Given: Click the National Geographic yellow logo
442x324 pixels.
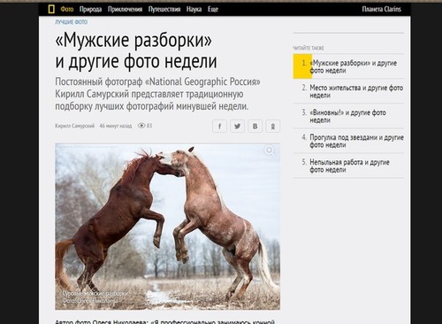Looking at the screenshot, I should 51,9.
